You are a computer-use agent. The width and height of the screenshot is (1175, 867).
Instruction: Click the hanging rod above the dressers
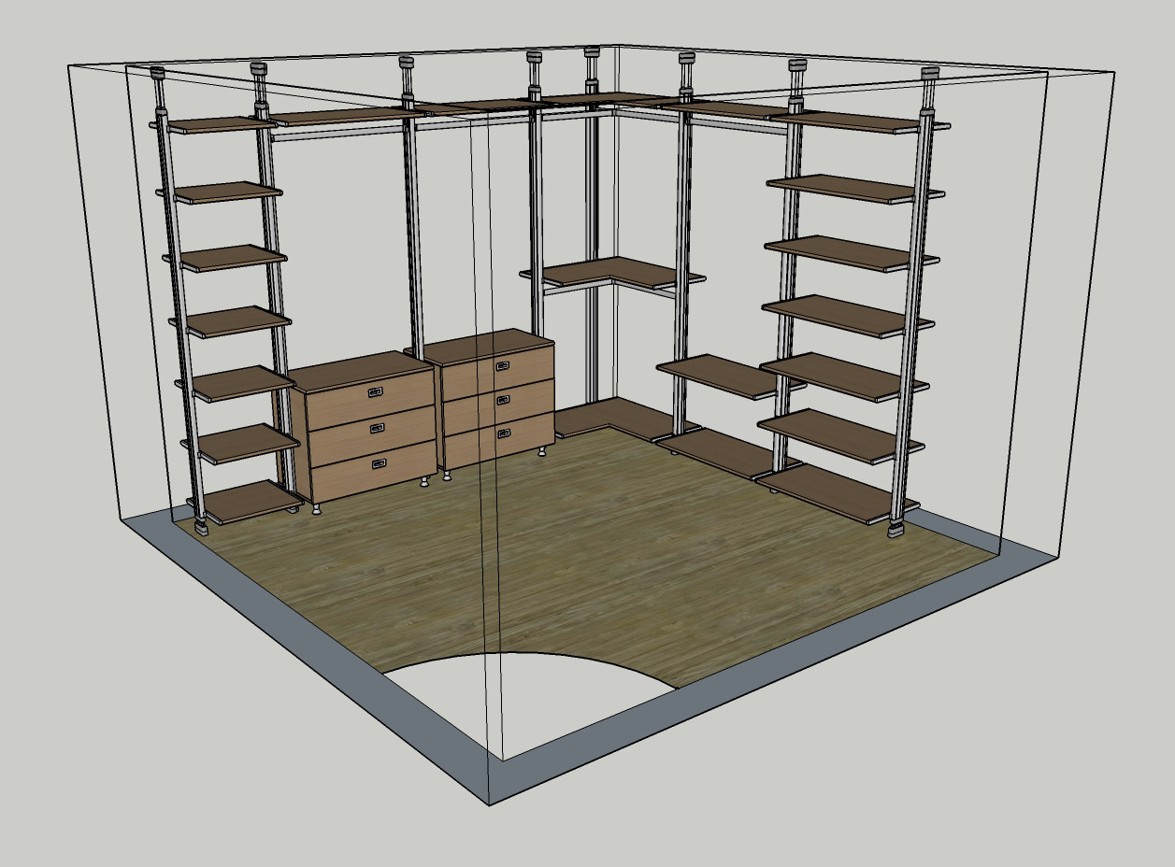tap(337, 135)
